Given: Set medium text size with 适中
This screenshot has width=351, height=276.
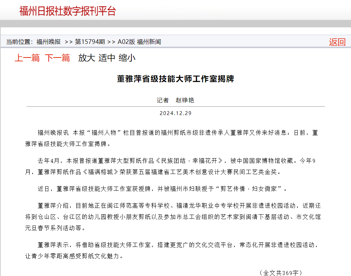Looking at the screenshot, I should (107, 58).
